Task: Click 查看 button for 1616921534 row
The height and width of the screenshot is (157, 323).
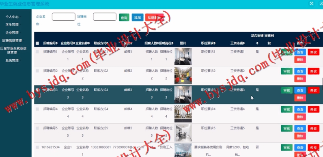Action: point(300,148)
